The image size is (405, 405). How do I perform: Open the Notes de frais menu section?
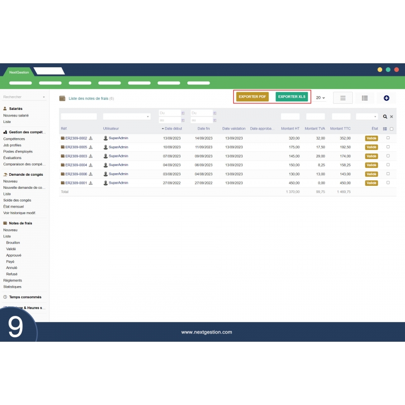tap(21, 223)
